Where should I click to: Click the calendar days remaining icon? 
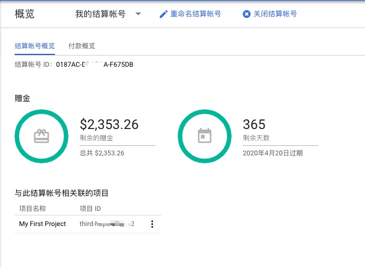tap(205, 136)
